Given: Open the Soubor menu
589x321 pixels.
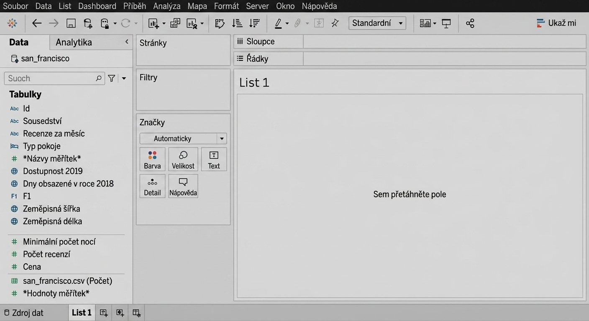Looking at the screenshot, I should (15, 6).
